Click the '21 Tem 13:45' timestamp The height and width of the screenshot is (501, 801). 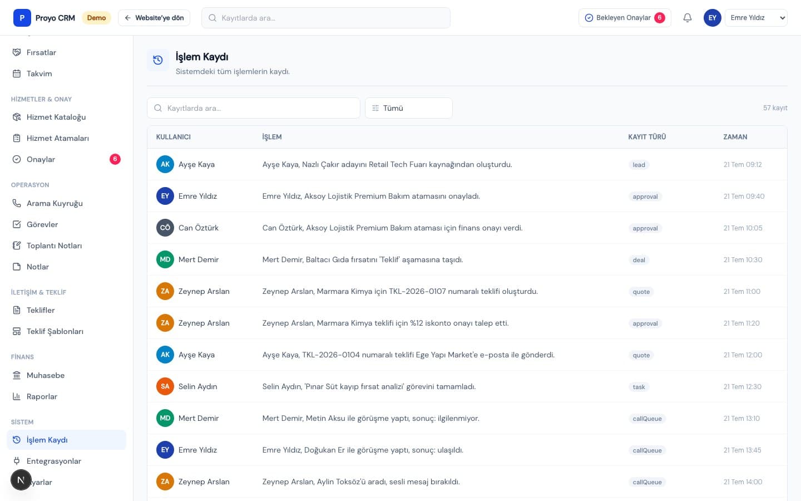(743, 450)
